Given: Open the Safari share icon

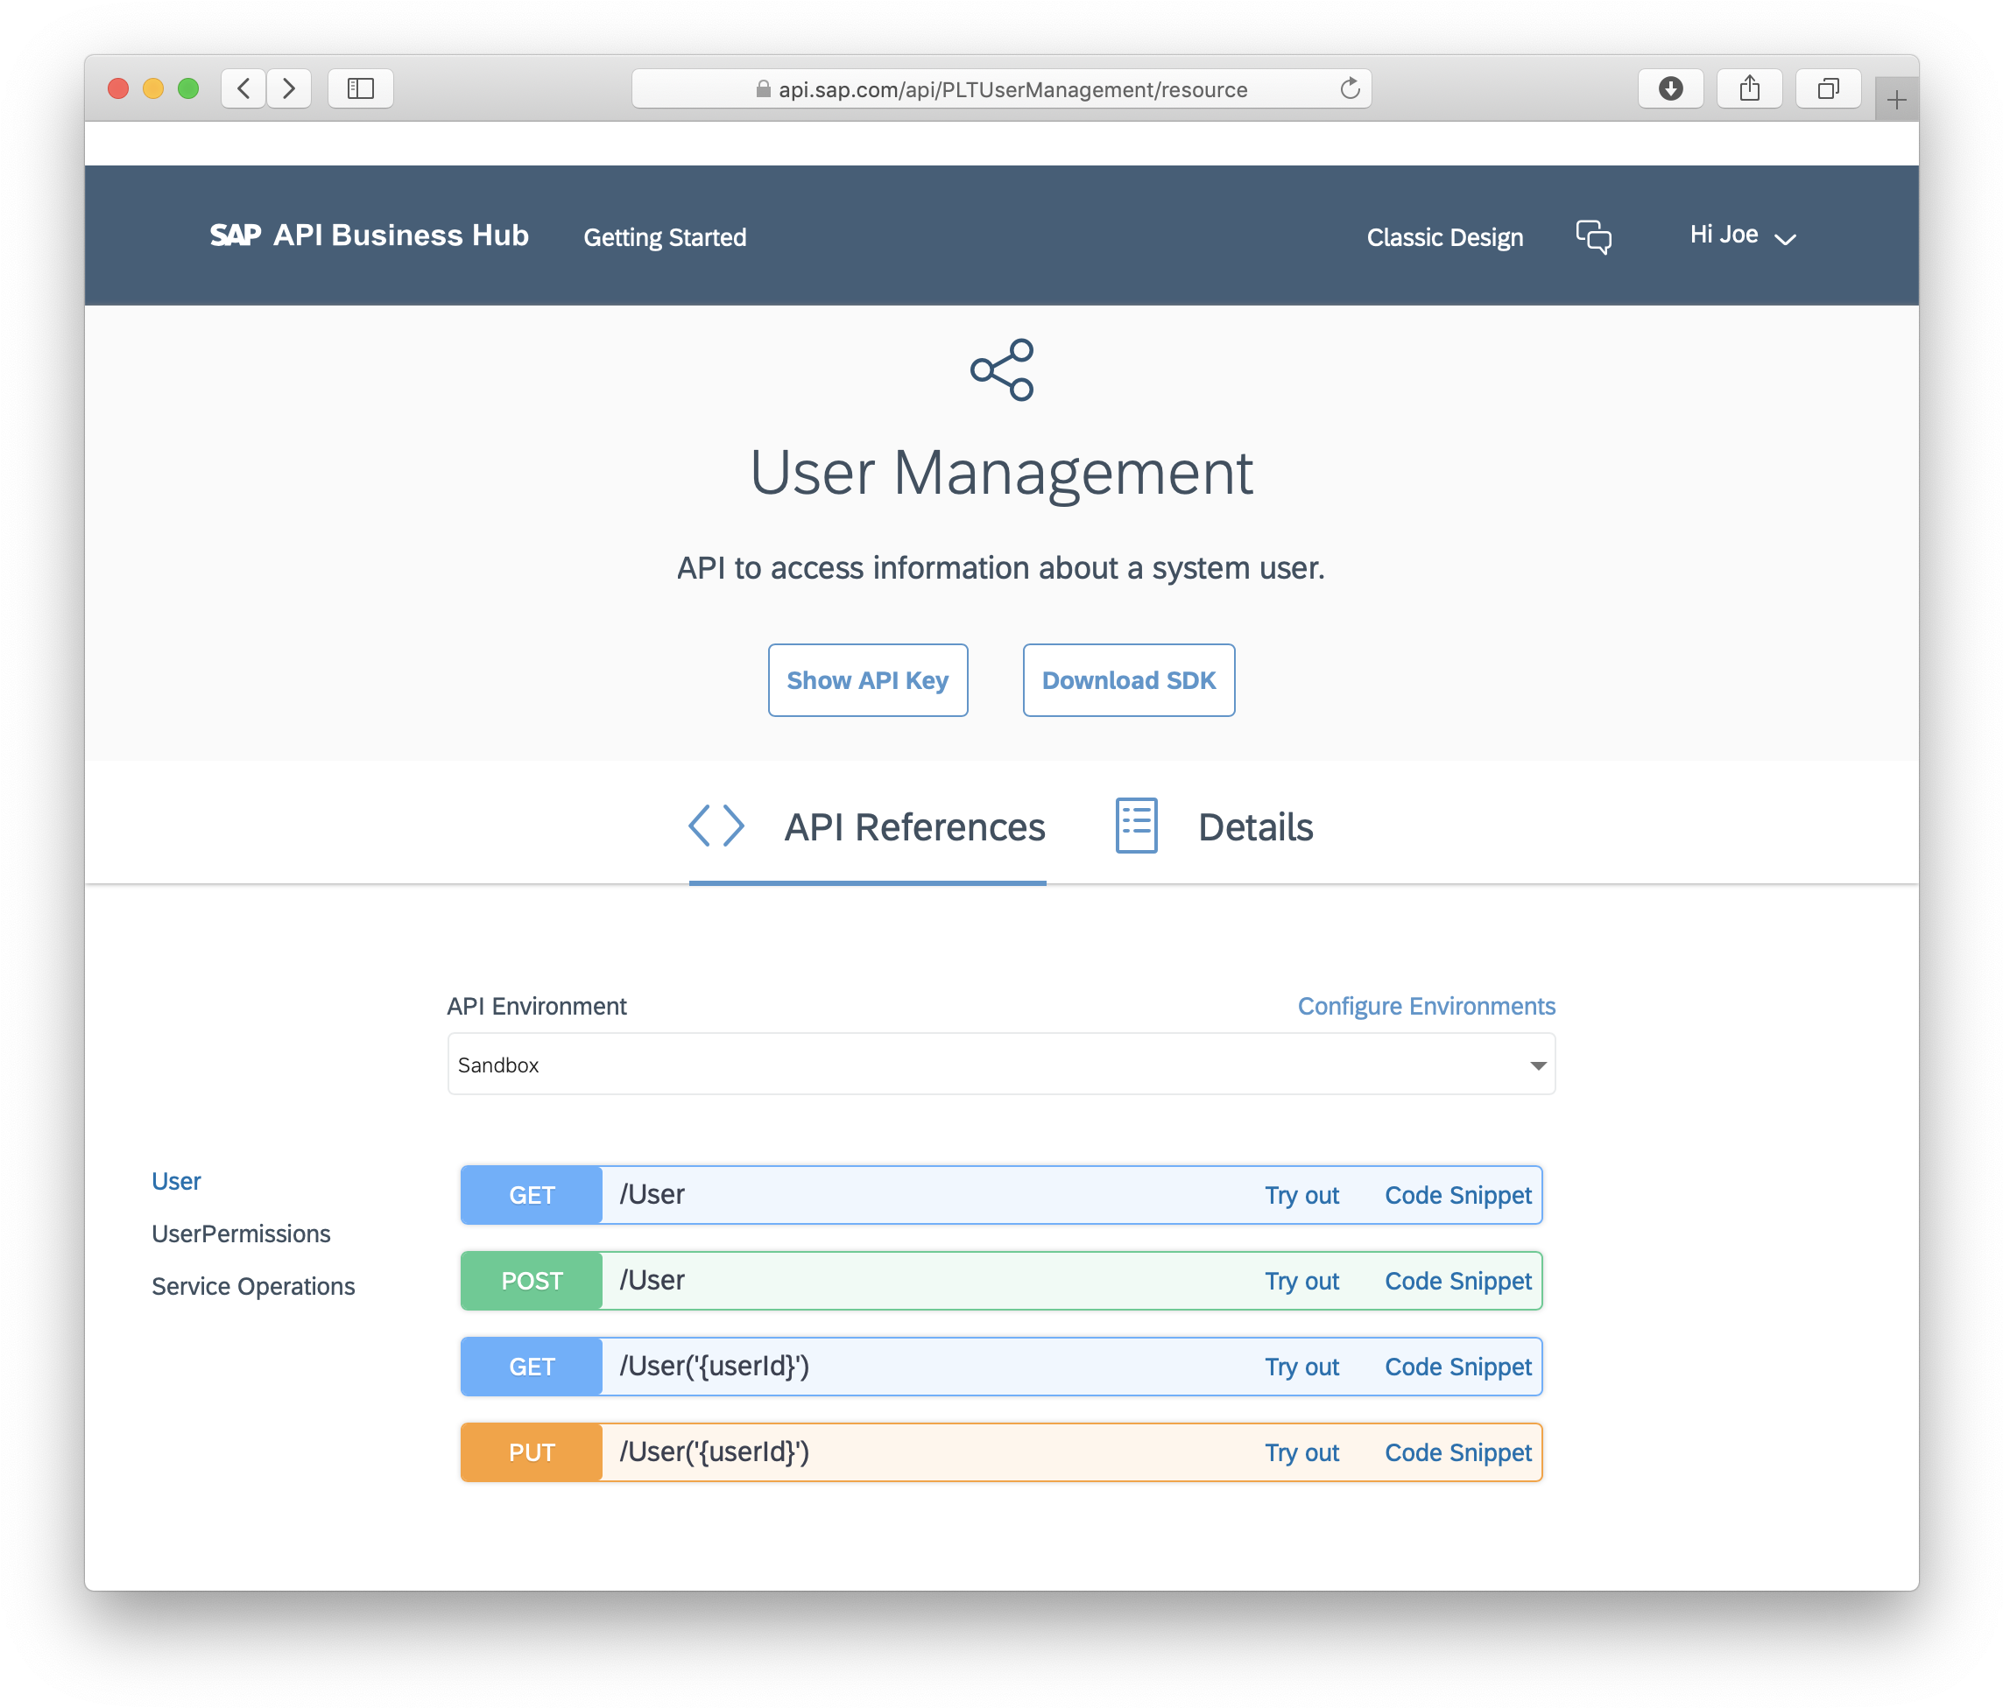Looking at the screenshot, I should [x=1749, y=89].
